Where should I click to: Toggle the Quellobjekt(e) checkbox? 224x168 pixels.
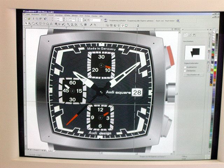click(185, 67)
